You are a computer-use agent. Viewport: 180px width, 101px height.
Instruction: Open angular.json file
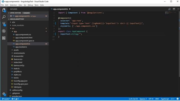28,96
